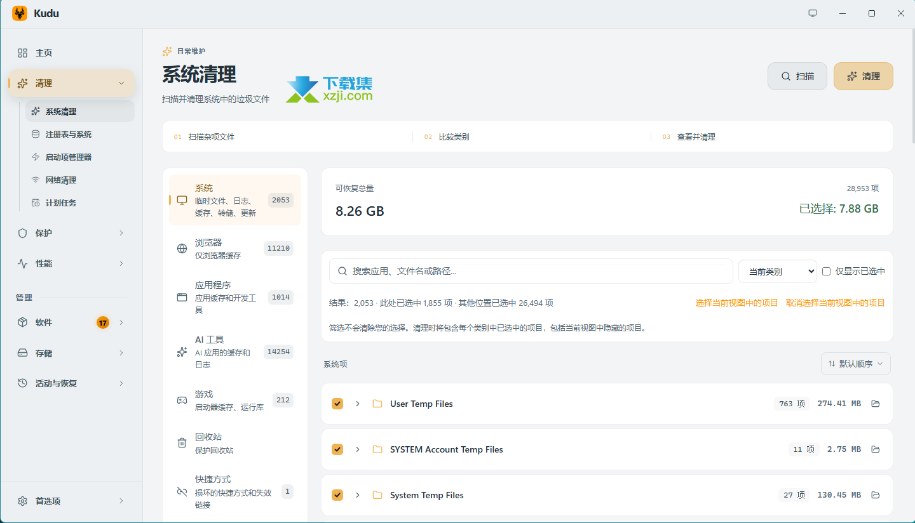Open the 默认顺序 sort dropdown

tap(856, 364)
